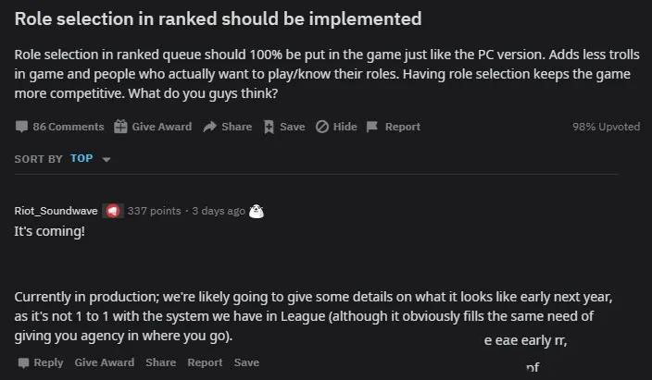Report Riot_Soundwave's comment
The height and width of the screenshot is (380, 652).
coord(205,362)
